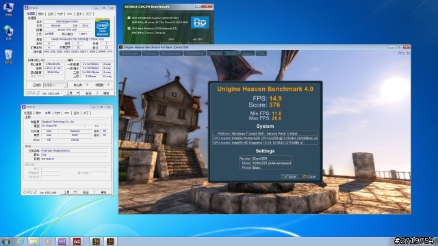The image size is (438, 246).
Task: Expand Tools arrow in upper CPU-Z window
Action: [x=78, y=93]
